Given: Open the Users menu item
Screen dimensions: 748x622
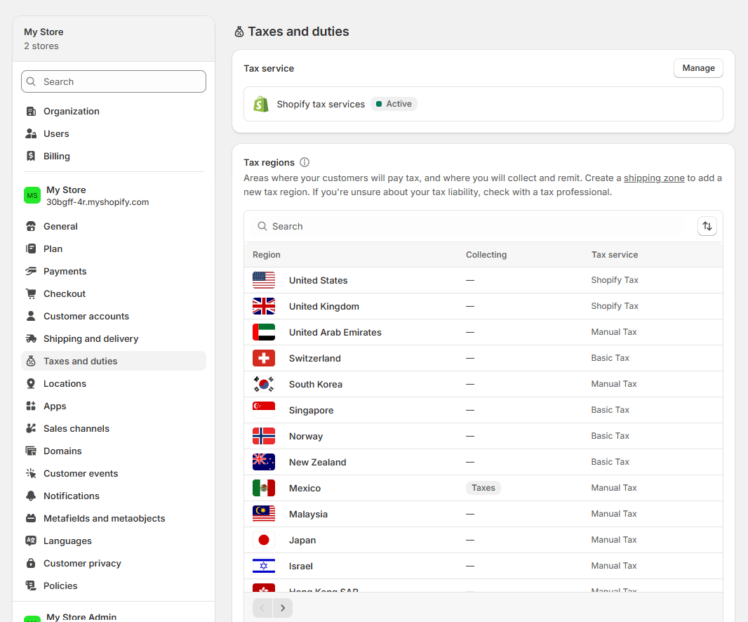Looking at the screenshot, I should 114,133.
